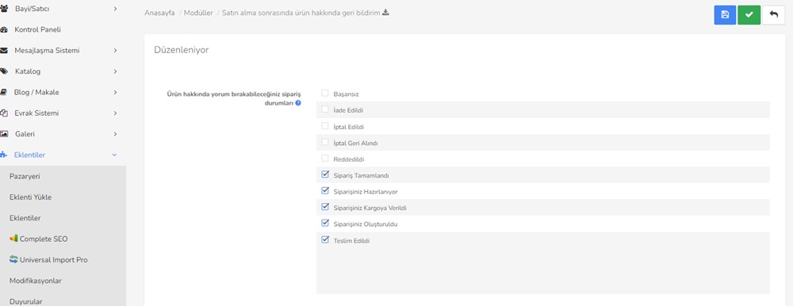Click the blue save disk button

tap(725, 15)
